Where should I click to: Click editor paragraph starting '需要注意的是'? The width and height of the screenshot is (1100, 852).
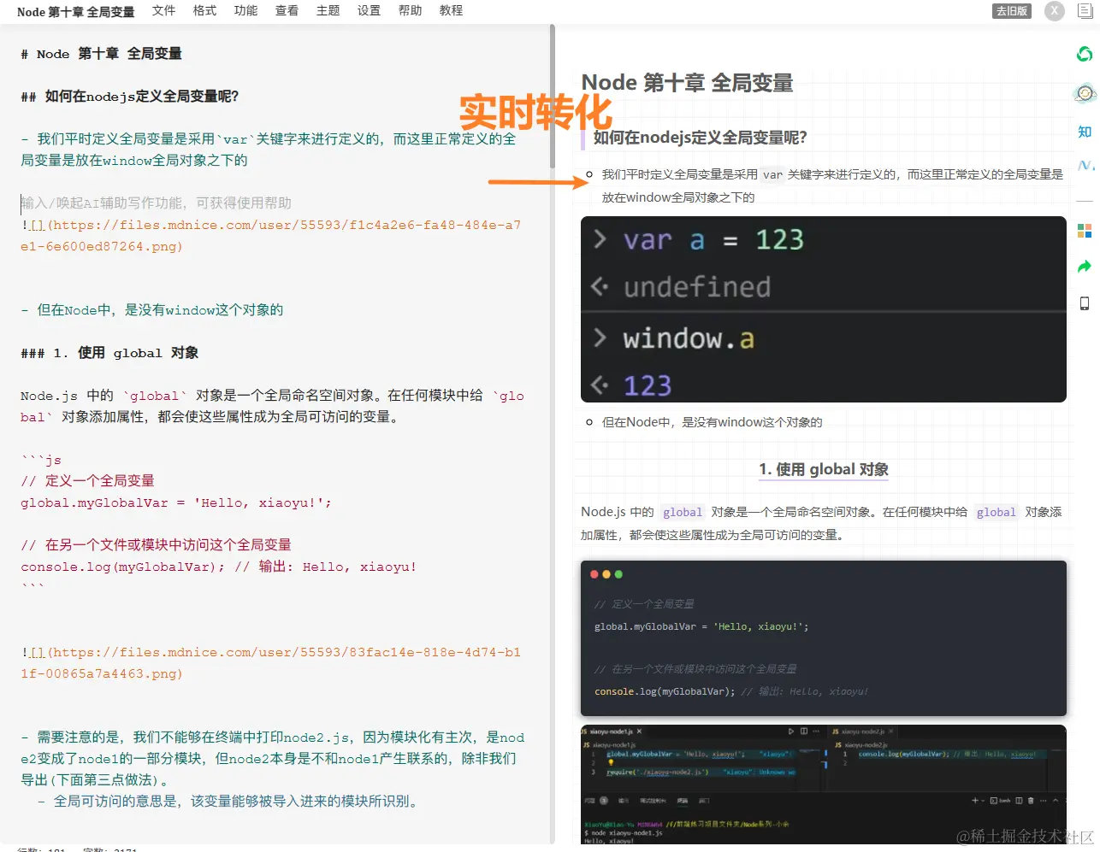273,759
